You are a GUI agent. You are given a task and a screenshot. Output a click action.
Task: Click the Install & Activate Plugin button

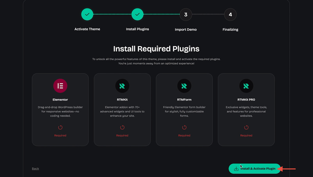point(255,169)
